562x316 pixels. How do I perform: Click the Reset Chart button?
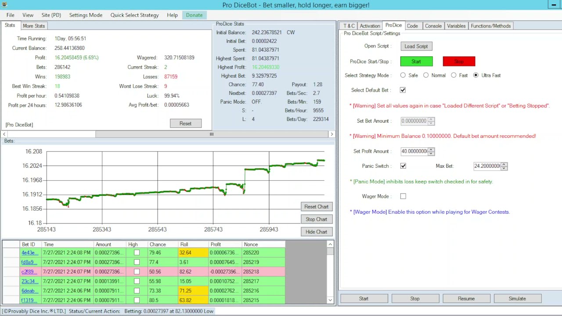coord(316,207)
